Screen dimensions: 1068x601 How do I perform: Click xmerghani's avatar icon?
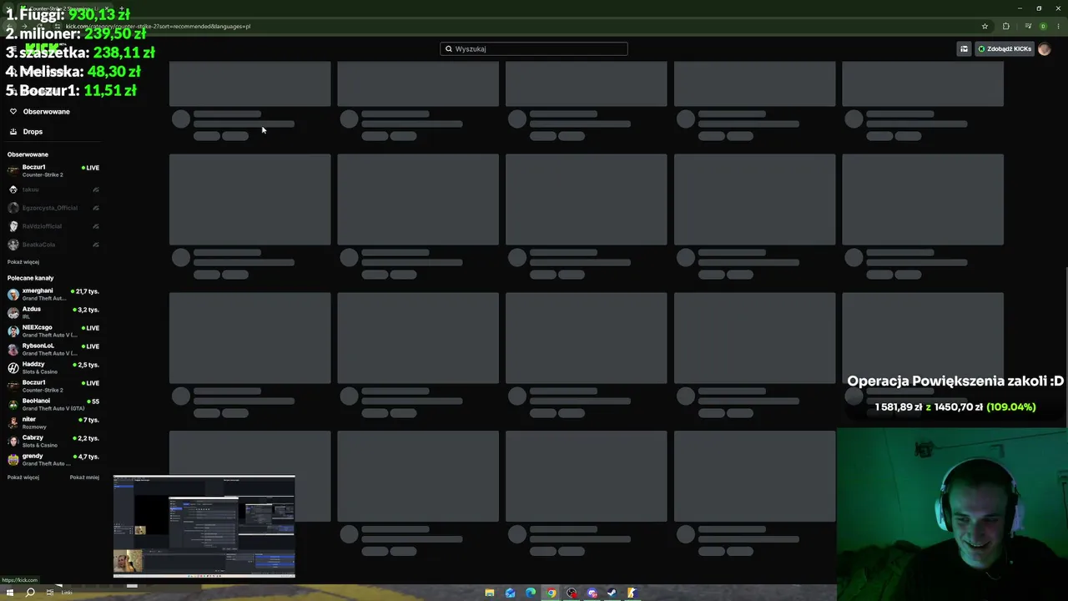click(x=13, y=295)
